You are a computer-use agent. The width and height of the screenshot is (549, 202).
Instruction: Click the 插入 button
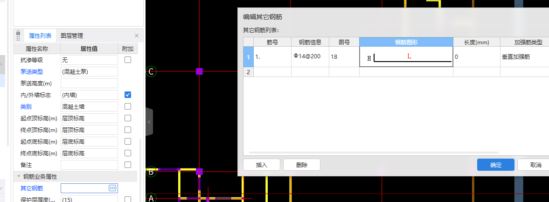click(x=262, y=165)
